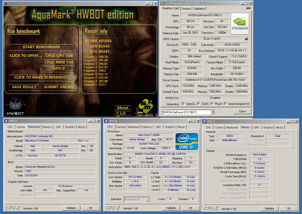Click the About button in AquaMark
The width and height of the screenshot is (302, 214).
pos(123,108)
